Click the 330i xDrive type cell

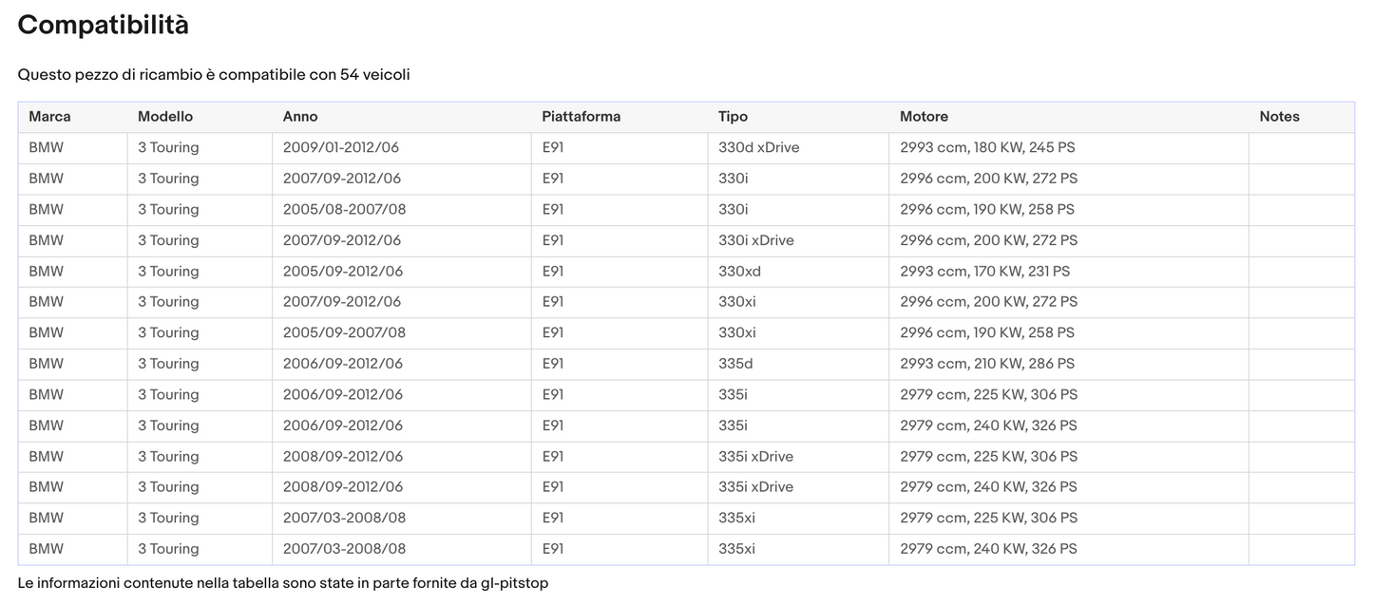(x=755, y=240)
